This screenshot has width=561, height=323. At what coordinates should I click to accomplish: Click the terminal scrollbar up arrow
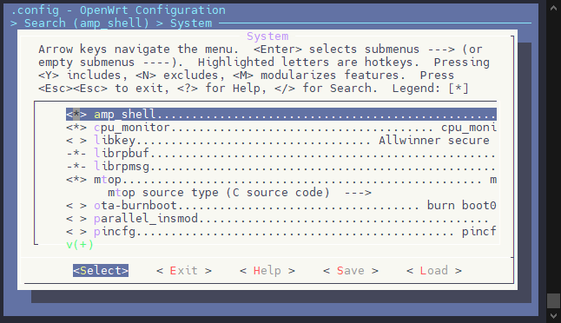pyautogui.click(x=553, y=8)
